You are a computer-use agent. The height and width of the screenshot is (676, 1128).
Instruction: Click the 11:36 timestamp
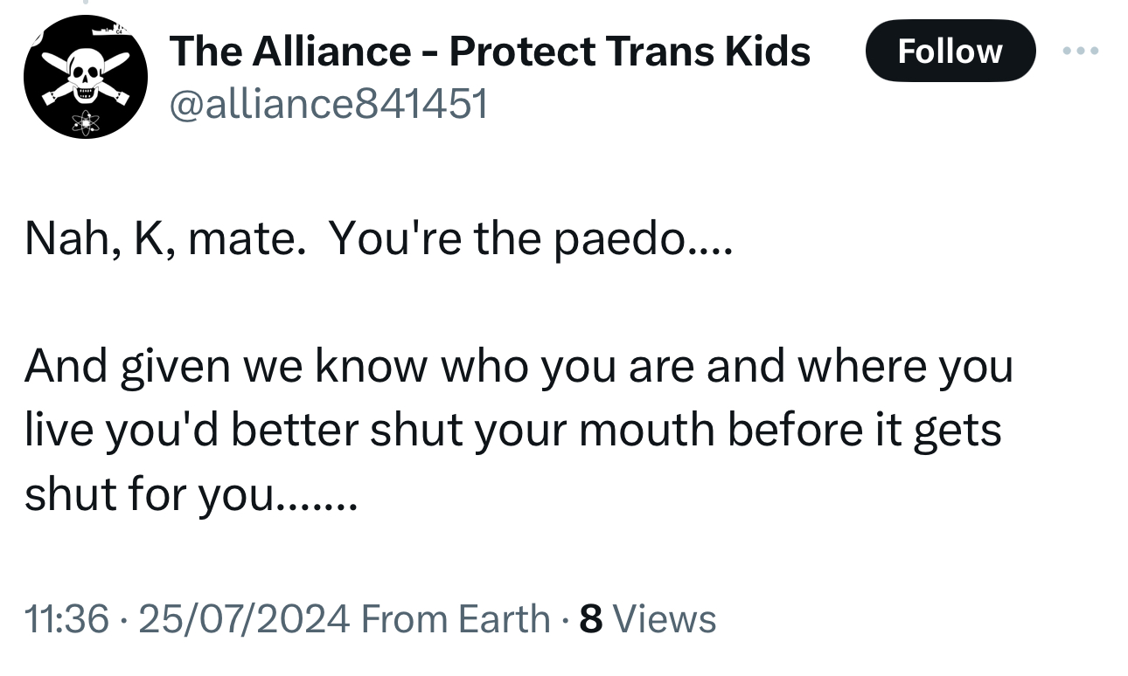tap(67, 619)
